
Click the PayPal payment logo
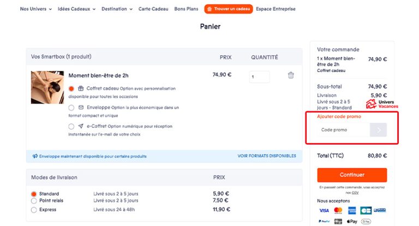pos(324,221)
